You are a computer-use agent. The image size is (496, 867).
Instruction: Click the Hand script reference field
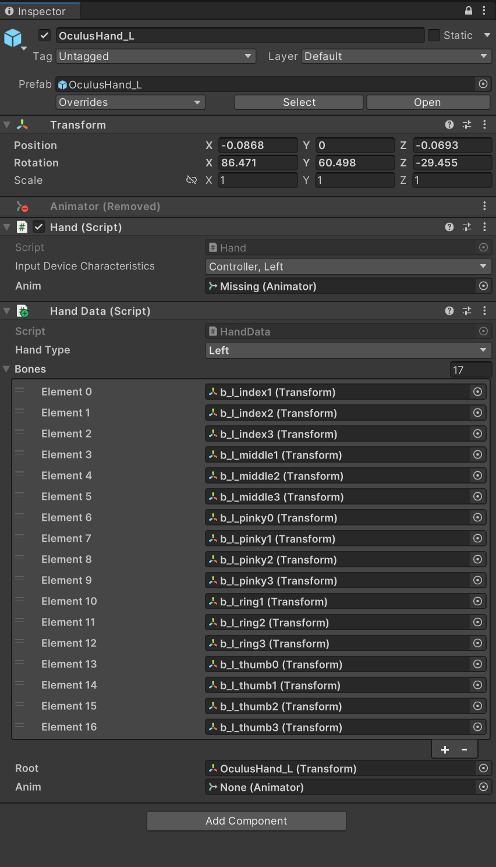tap(348, 247)
